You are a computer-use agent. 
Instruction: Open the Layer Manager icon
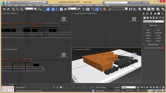pyautogui.click(x=140, y=9)
